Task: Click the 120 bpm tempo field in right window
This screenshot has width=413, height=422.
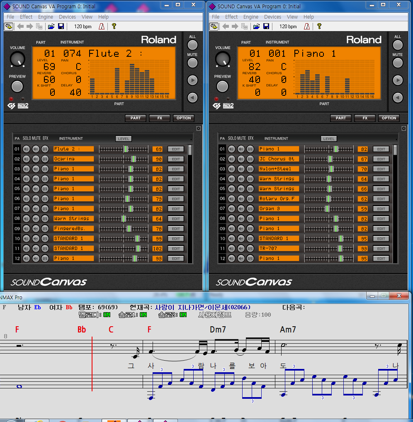Action: pos(288,27)
